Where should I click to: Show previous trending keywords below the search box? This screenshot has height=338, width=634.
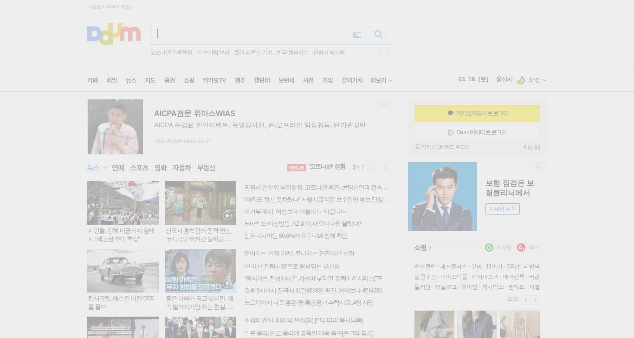click(381, 53)
